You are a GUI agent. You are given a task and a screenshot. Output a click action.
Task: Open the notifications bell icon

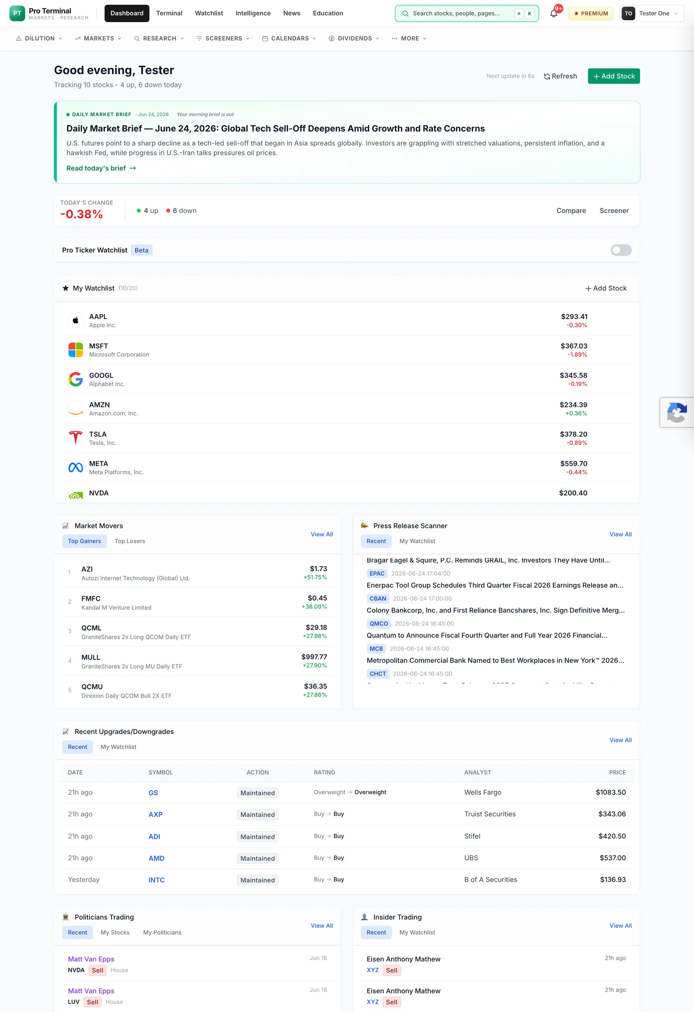[553, 13]
